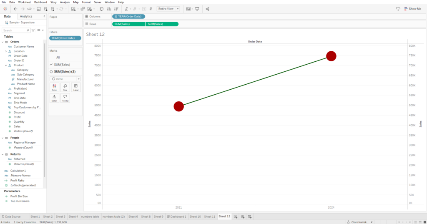Collapse the Product hierarchy in data pane
The width and height of the screenshot is (427, 224).
[6, 65]
